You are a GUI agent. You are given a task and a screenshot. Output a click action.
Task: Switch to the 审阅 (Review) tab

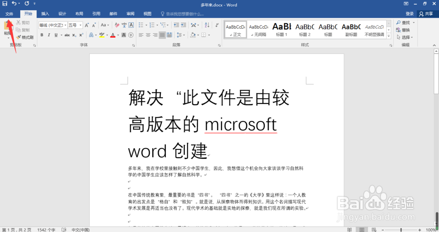(x=130, y=14)
